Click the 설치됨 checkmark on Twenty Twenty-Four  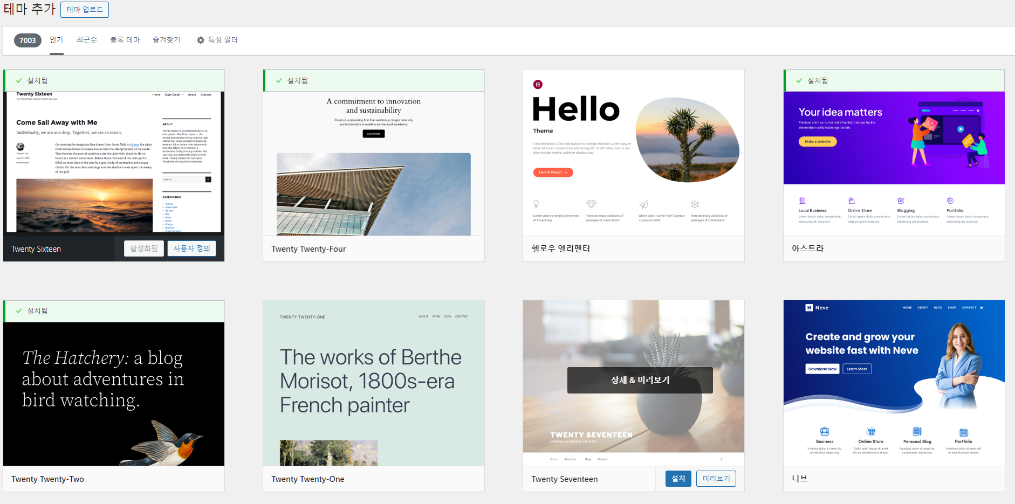279,81
